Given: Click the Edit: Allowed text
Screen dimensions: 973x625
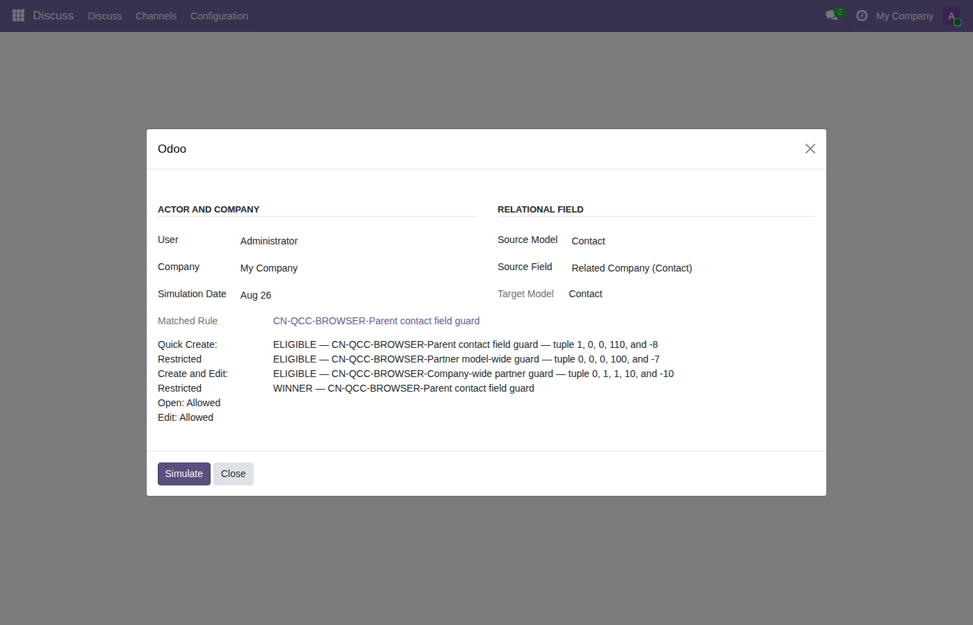Looking at the screenshot, I should (x=186, y=417).
